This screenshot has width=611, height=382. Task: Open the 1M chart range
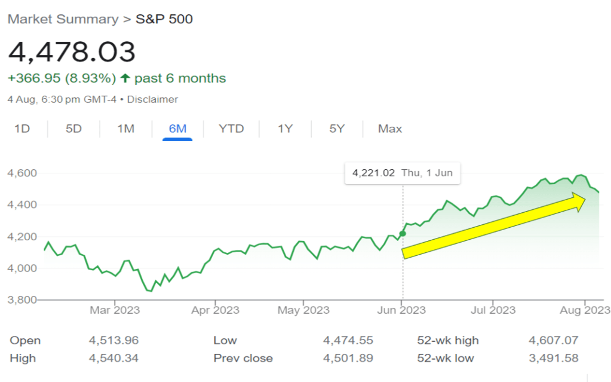click(x=125, y=129)
